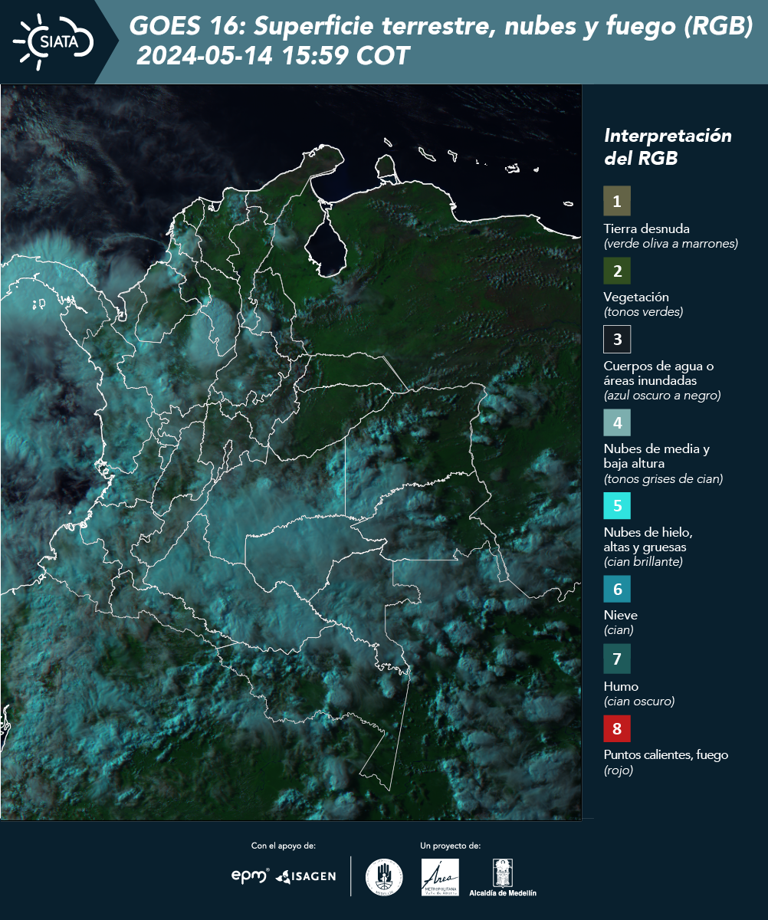
Task: Select swatch 6 for Nieve
Action: click(617, 589)
